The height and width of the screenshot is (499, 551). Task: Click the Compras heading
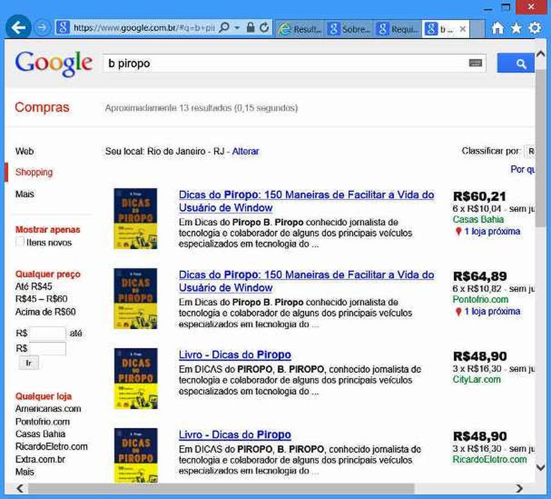[42, 107]
